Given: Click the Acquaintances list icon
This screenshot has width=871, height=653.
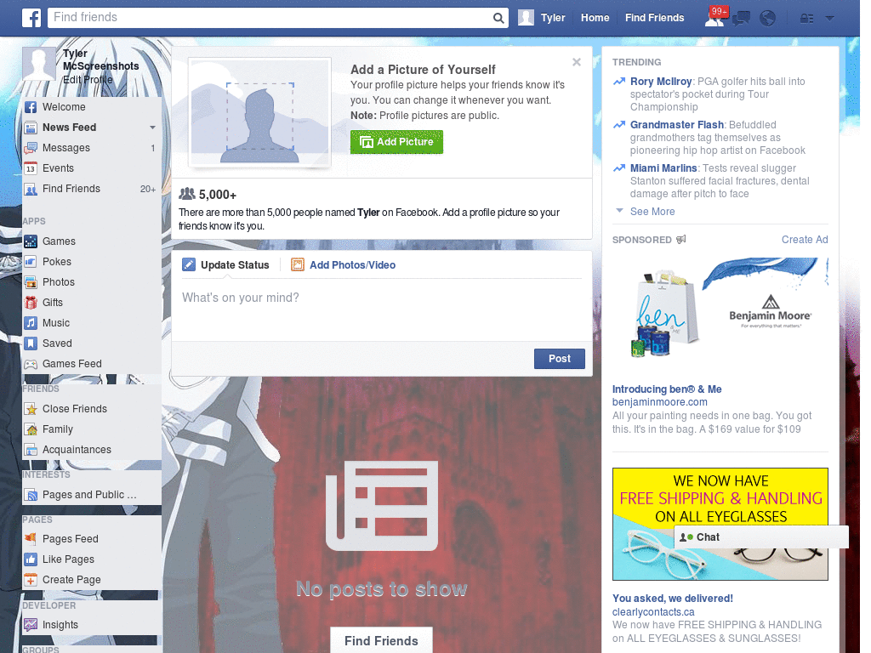Looking at the screenshot, I should click(31, 450).
